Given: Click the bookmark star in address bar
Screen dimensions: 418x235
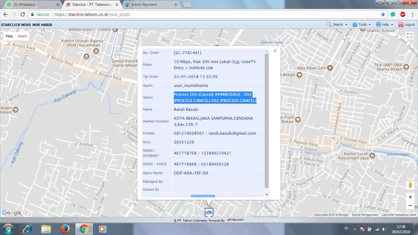Looking at the screenshot, I should point(383,14).
